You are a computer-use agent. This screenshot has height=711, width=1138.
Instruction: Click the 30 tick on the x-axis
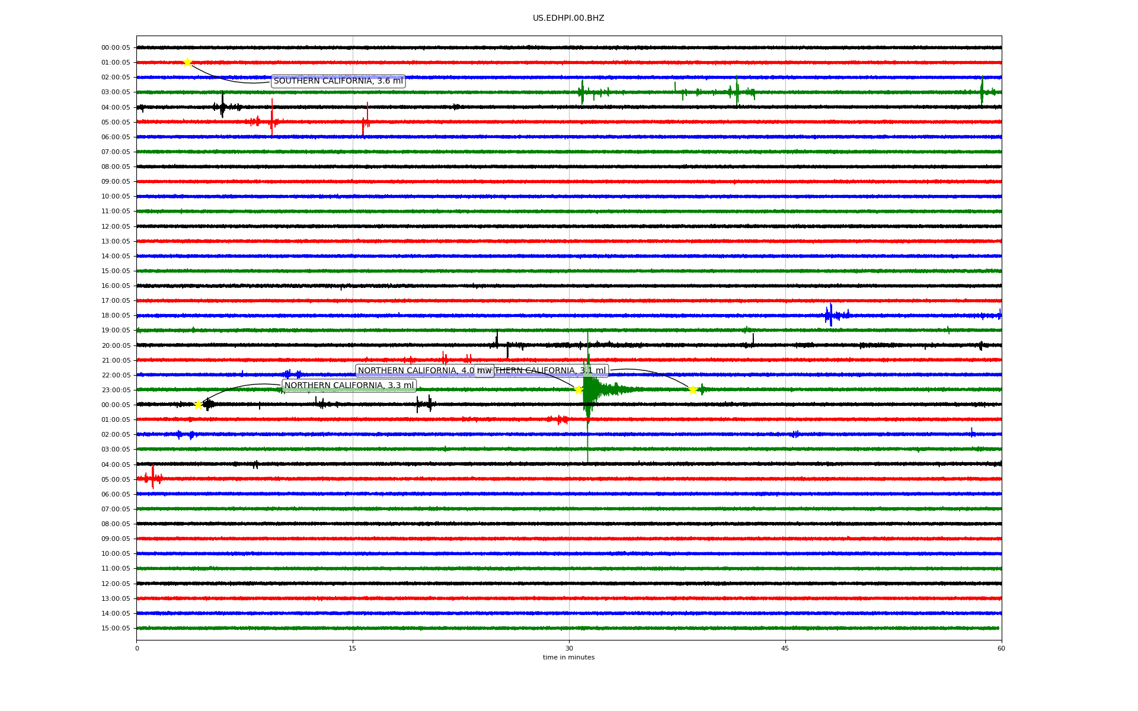[569, 648]
